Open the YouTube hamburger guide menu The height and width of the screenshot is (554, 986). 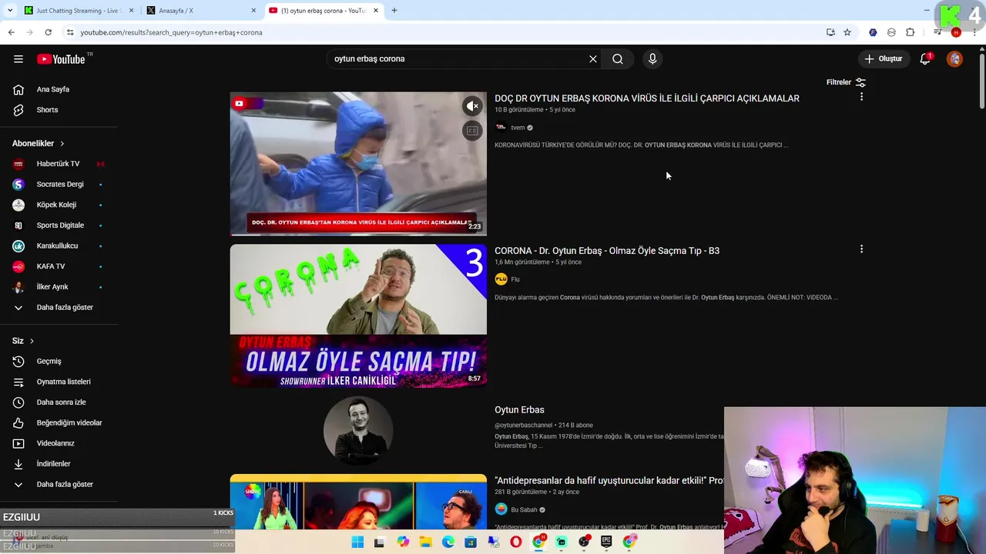18,59
